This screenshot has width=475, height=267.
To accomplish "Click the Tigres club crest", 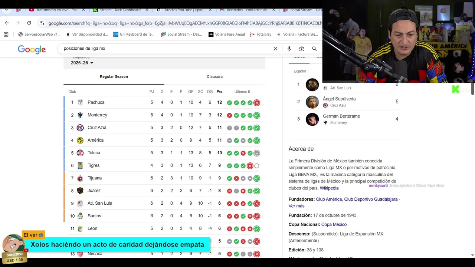I will pyautogui.click(x=80, y=165).
